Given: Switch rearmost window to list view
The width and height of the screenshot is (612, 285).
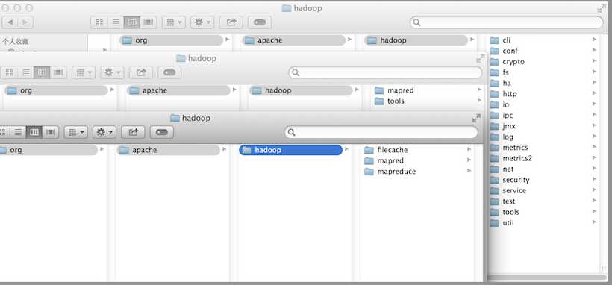Looking at the screenshot, I should point(116,22).
